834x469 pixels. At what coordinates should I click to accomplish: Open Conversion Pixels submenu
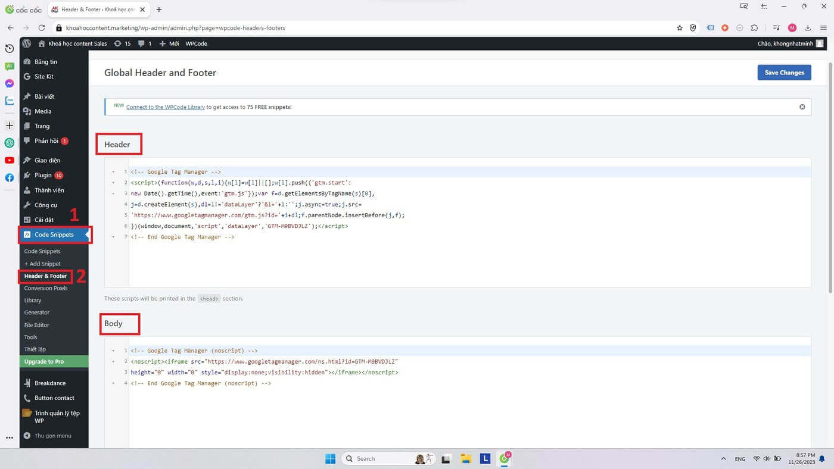pos(46,288)
